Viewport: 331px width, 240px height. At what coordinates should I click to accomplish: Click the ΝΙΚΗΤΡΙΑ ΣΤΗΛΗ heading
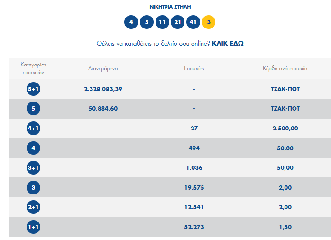170,7
